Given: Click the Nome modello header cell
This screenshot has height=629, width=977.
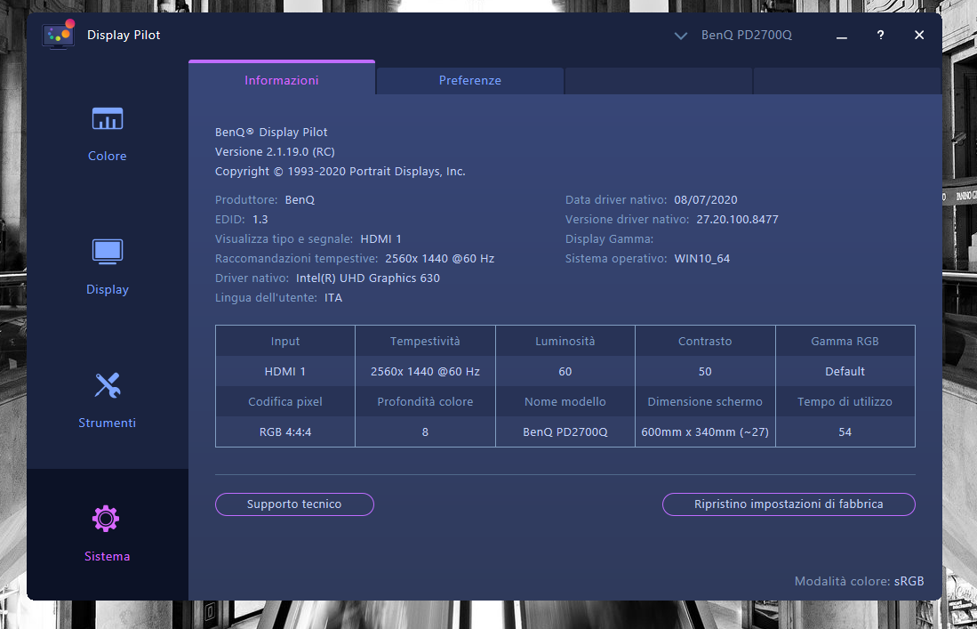Looking at the screenshot, I should point(565,401).
